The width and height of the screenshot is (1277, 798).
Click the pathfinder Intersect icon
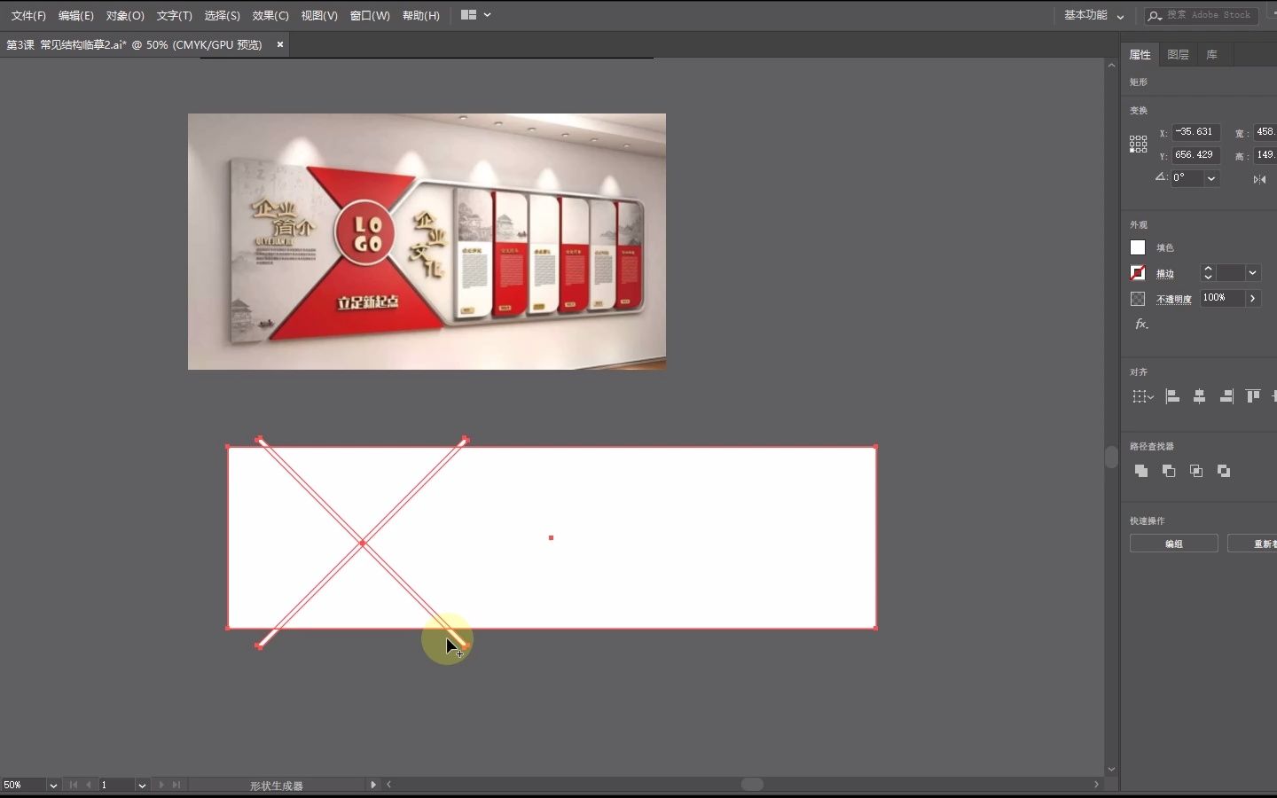tap(1196, 471)
